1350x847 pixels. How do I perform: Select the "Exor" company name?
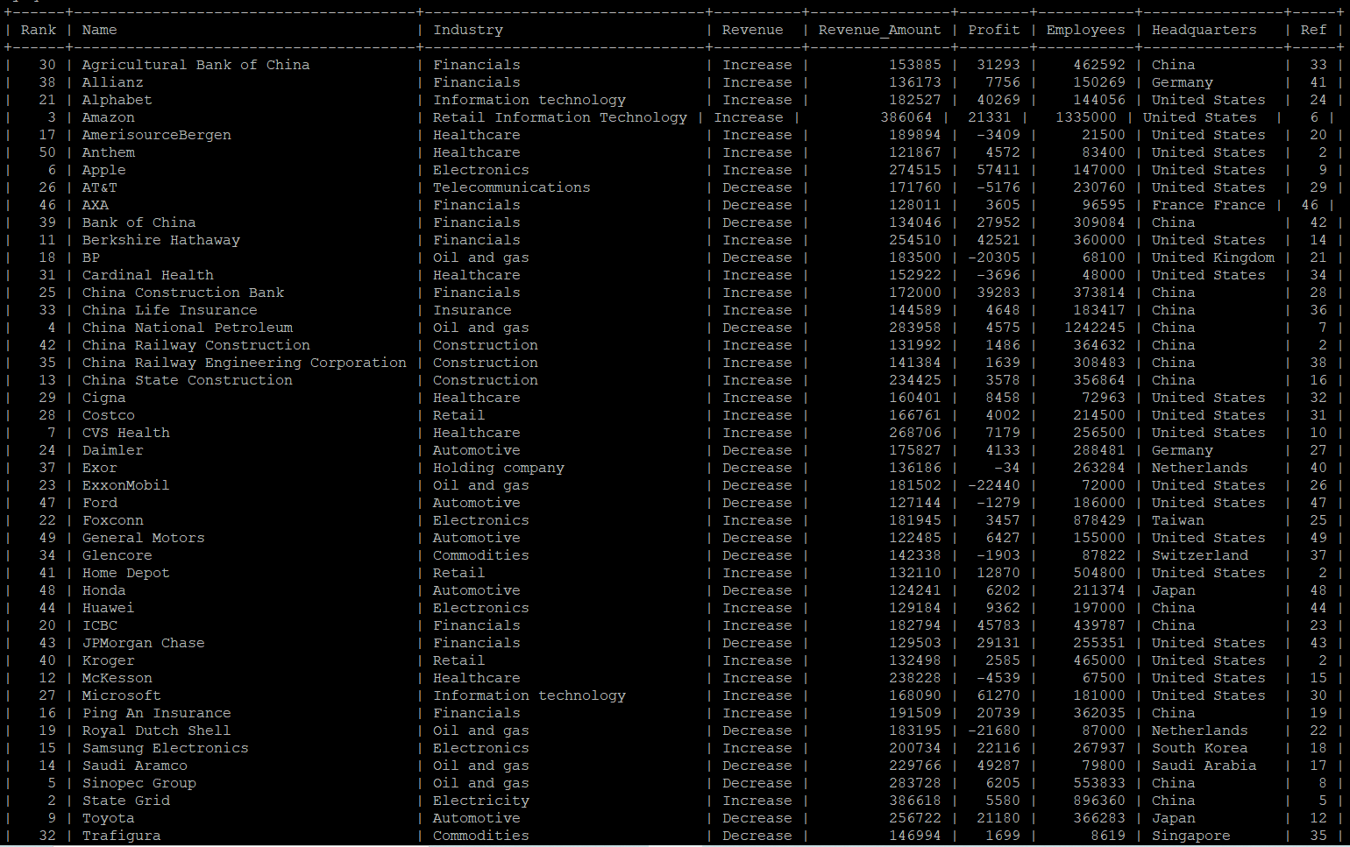(99, 468)
